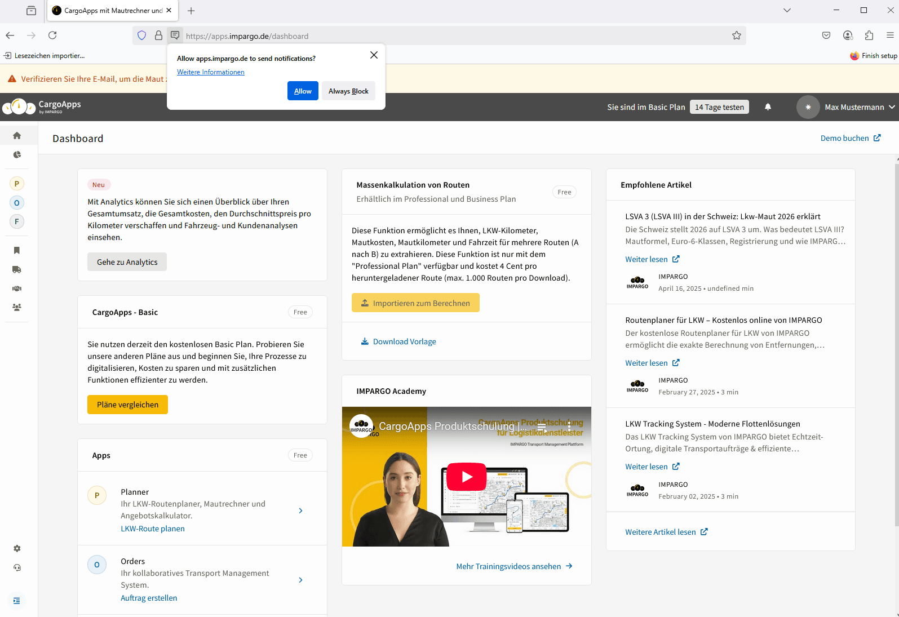The image size is (899, 617).
Task: Open the bookmark sidebar icon
Action: point(17,250)
